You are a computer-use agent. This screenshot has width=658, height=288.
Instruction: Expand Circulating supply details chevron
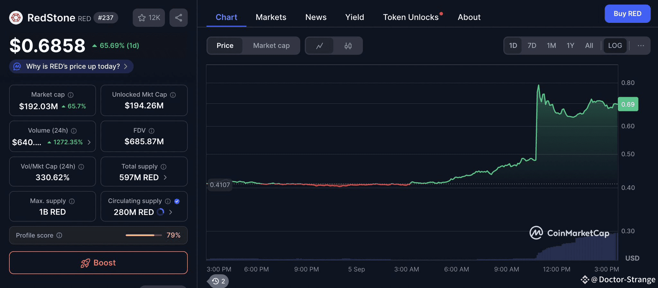[171, 212]
